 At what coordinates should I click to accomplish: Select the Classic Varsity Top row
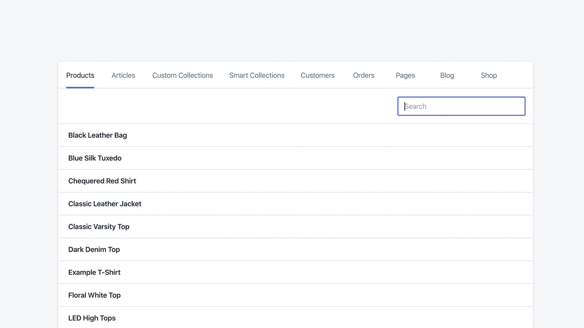pyautogui.click(x=99, y=226)
